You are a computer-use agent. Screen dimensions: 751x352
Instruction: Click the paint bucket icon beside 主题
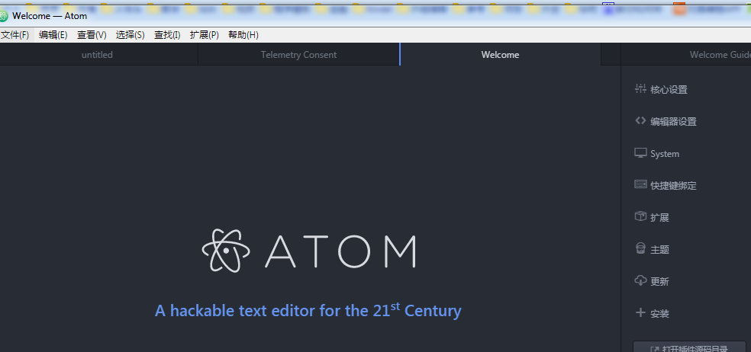[640, 248]
